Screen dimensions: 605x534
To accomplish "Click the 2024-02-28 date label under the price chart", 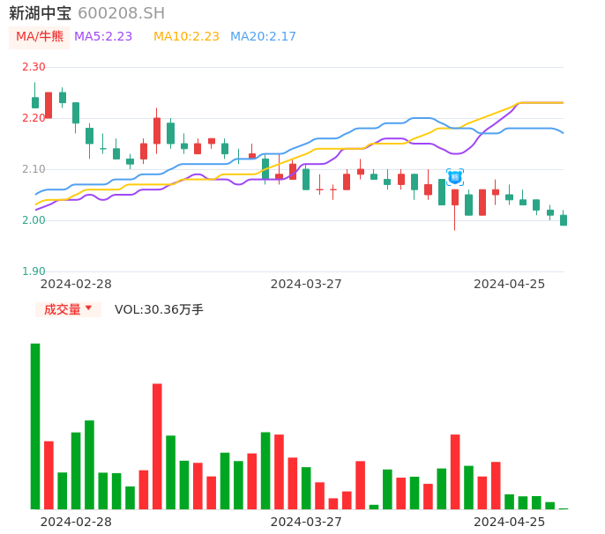I will [x=76, y=284].
